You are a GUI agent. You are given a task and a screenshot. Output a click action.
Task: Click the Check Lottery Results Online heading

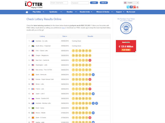(x=44, y=19)
